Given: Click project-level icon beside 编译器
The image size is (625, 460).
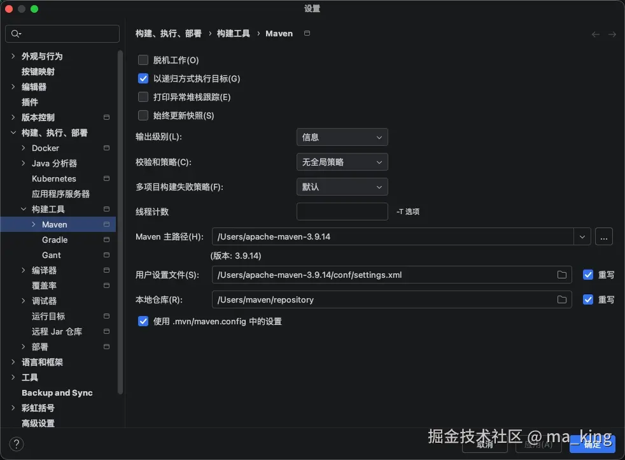Looking at the screenshot, I should click(x=106, y=270).
